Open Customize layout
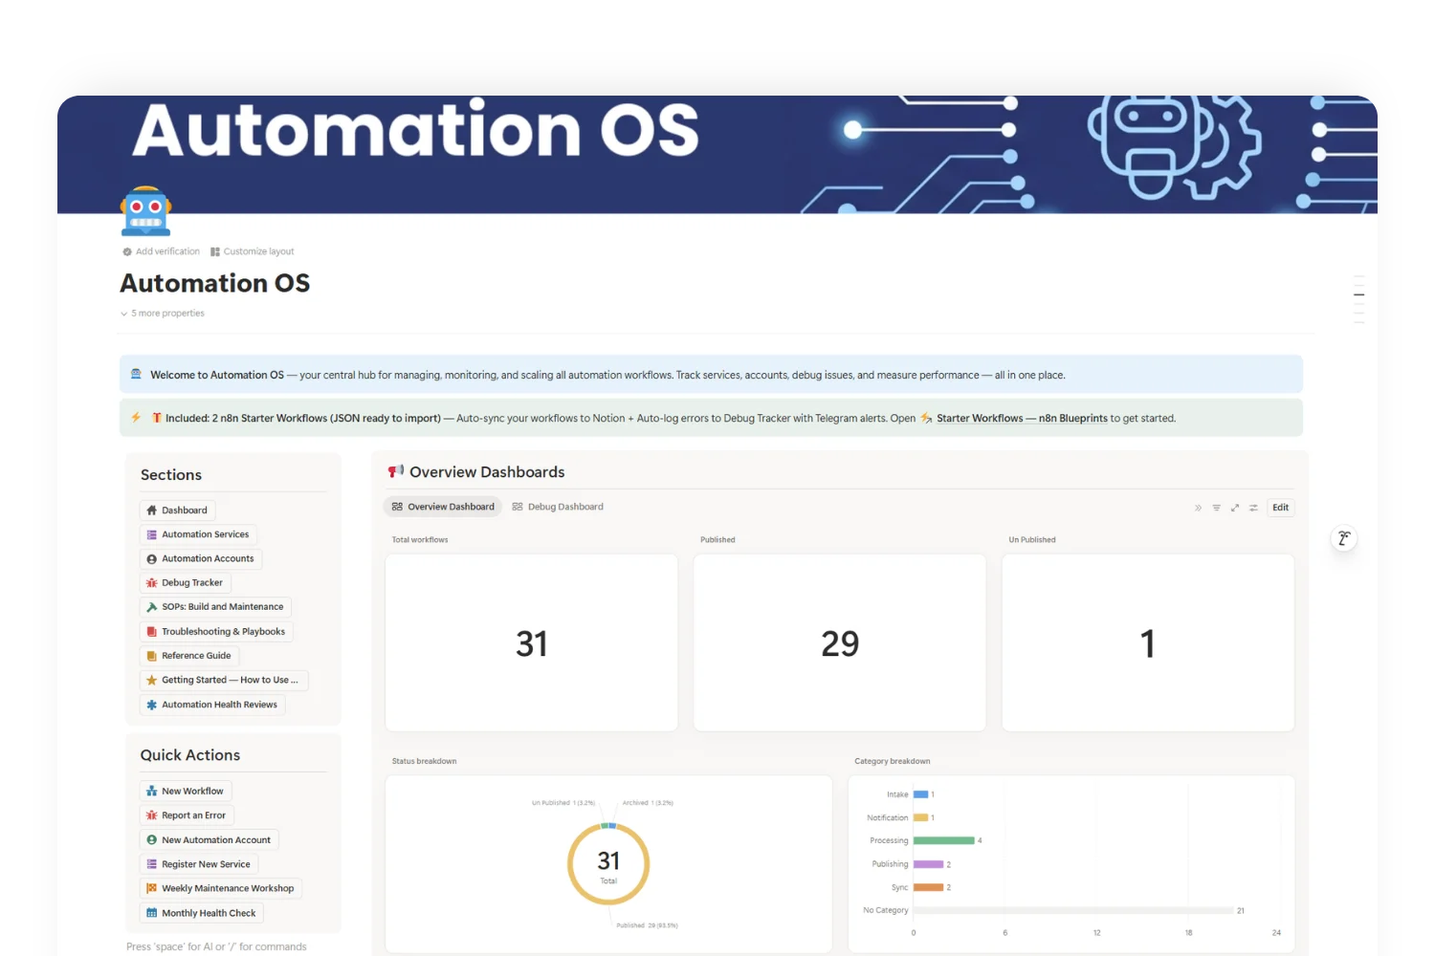The image size is (1435, 956). (252, 251)
